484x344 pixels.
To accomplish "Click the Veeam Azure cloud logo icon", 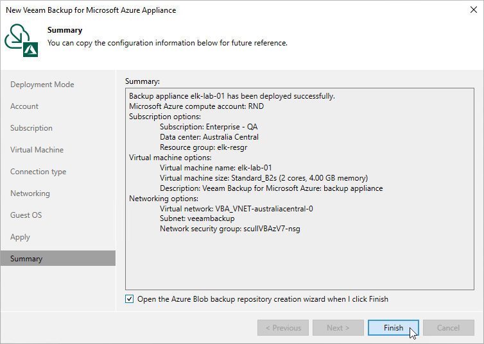I will point(21,40).
